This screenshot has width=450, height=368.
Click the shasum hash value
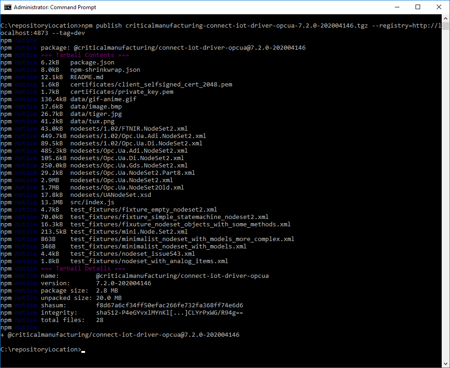169,305
